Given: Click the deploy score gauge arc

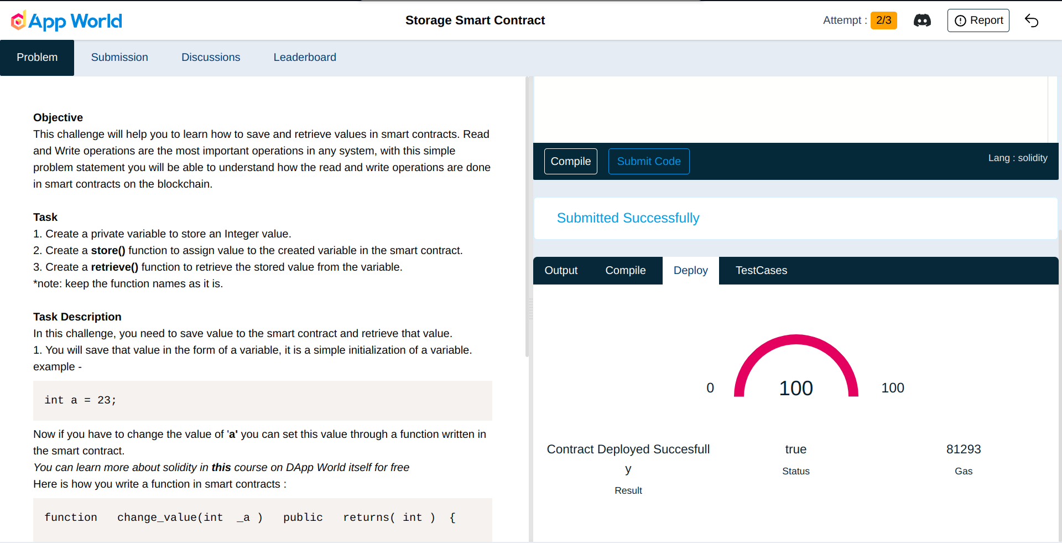Looking at the screenshot, I should (x=796, y=341).
